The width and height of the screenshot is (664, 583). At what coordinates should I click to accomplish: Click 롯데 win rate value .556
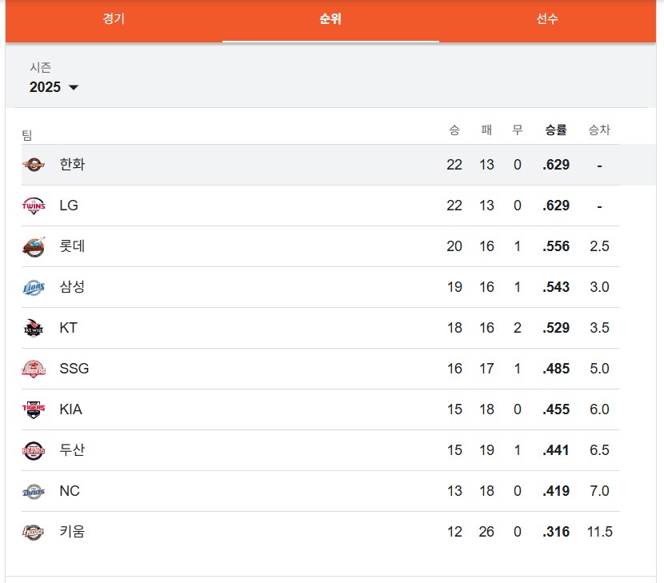tap(556, 246)
